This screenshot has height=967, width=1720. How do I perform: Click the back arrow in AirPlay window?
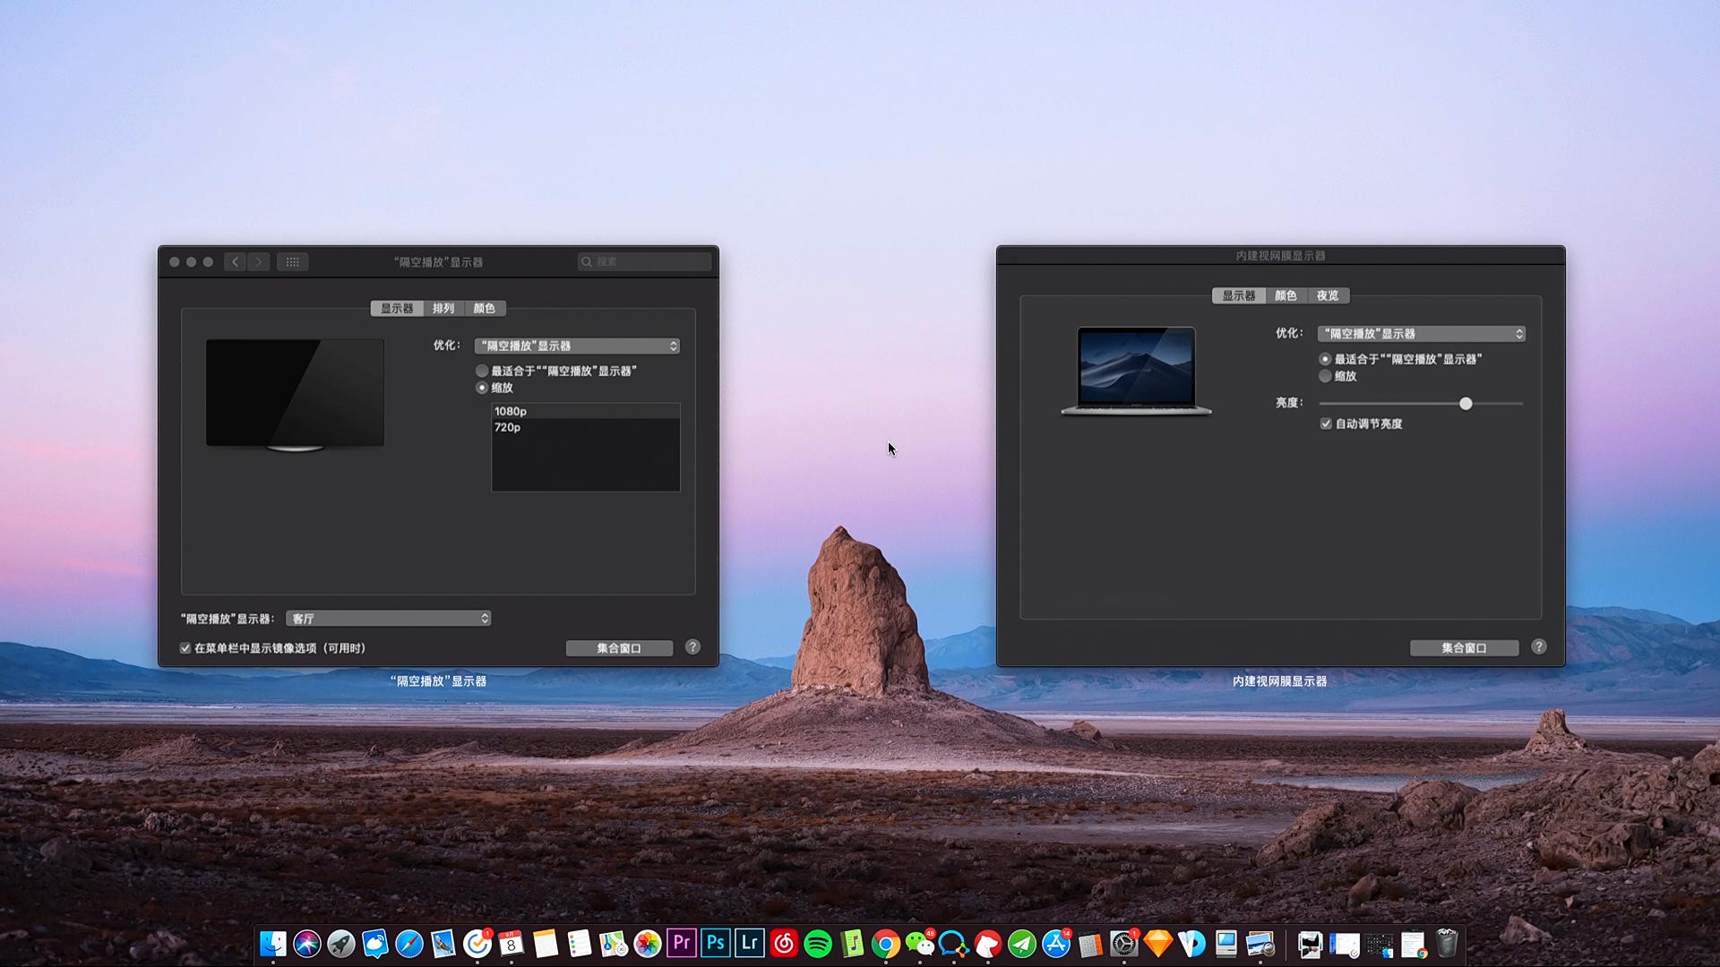click(235, 262)
